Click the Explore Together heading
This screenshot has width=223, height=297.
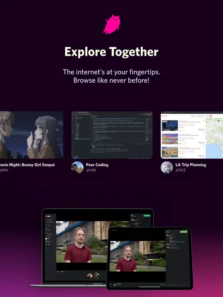click(111, 52)
